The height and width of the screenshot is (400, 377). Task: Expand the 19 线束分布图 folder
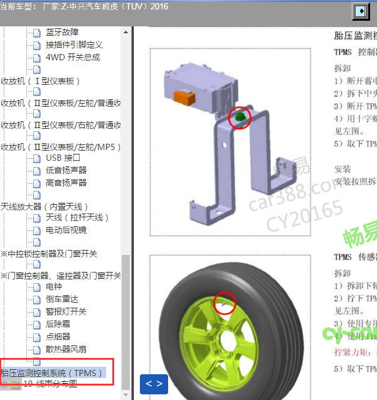(4, 384)
